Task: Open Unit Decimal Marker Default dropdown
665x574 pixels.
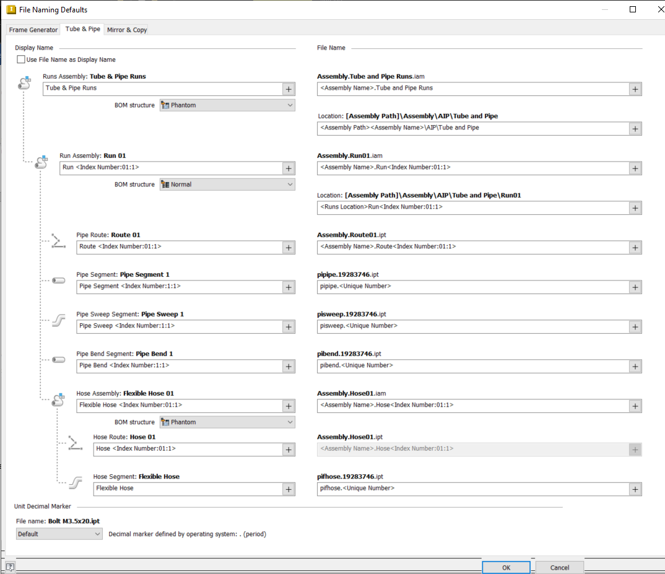Action: pos(59,534)
